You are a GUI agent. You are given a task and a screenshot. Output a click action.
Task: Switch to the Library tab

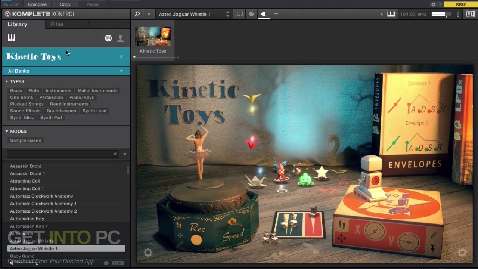[18, 24]
